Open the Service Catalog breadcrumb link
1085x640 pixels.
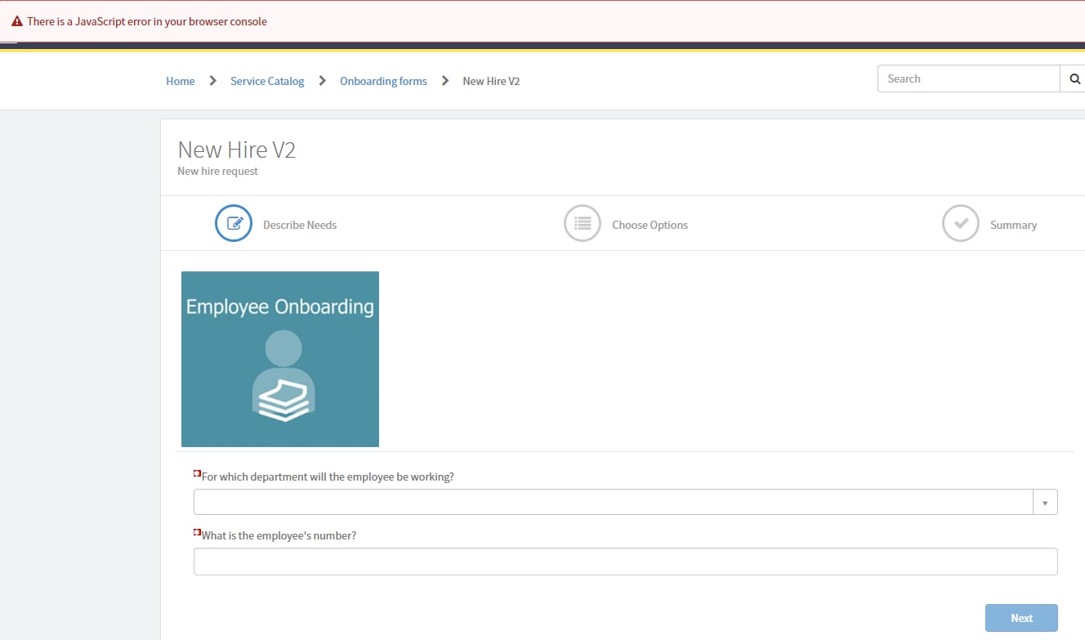[x=267, y=81]
